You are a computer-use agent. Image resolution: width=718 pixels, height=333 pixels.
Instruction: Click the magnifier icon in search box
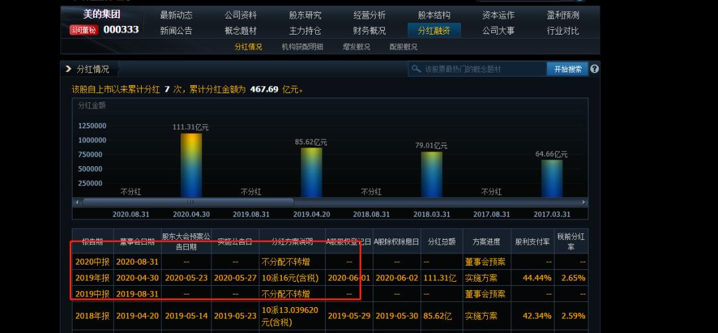click(416, 69)
